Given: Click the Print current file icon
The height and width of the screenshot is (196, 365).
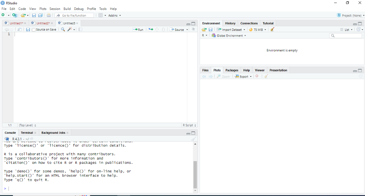Looking at the screenshot, I should [49, 15].
